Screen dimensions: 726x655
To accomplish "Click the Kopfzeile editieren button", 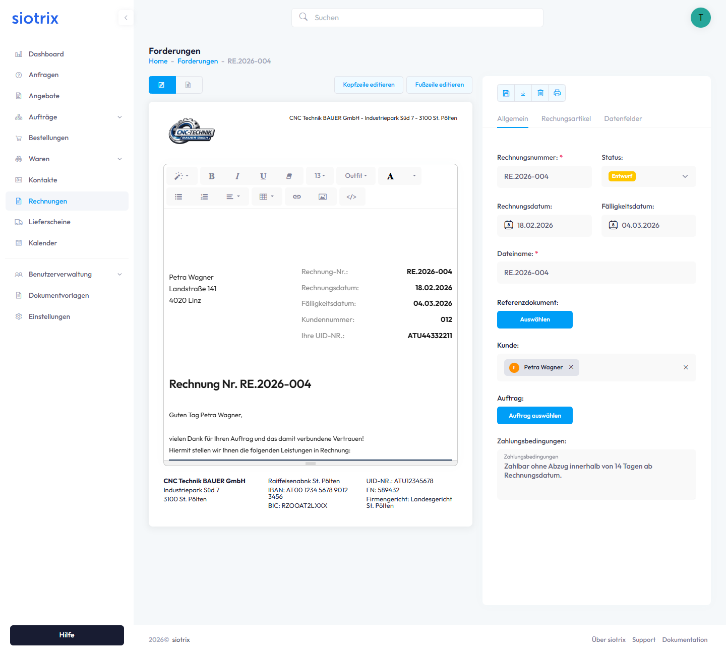I will point(369,85).
